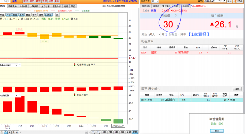Open the 大單券商 tab
This screenshot has width=245, height=134.
pyautogui.click(x=34, y=6)
